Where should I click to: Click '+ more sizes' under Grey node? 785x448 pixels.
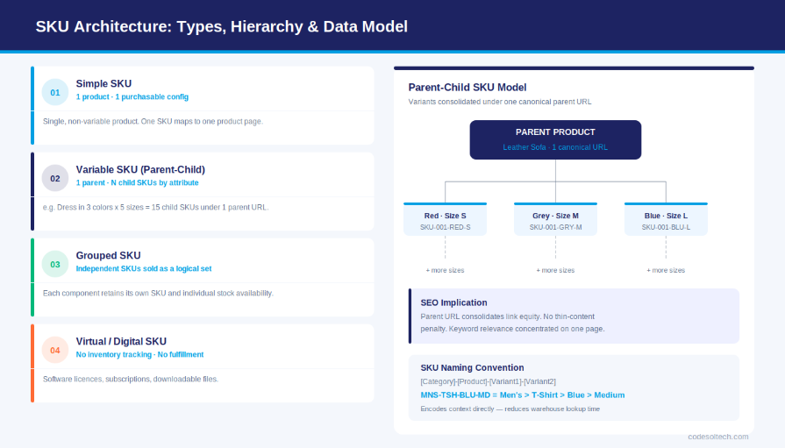pyautogui.click(x=555, y=270)
